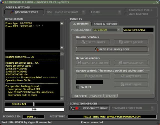Click the WRITE IMEI button
Image resolution: width=160 pixels, height=125 pixels.
pos(131,76)
